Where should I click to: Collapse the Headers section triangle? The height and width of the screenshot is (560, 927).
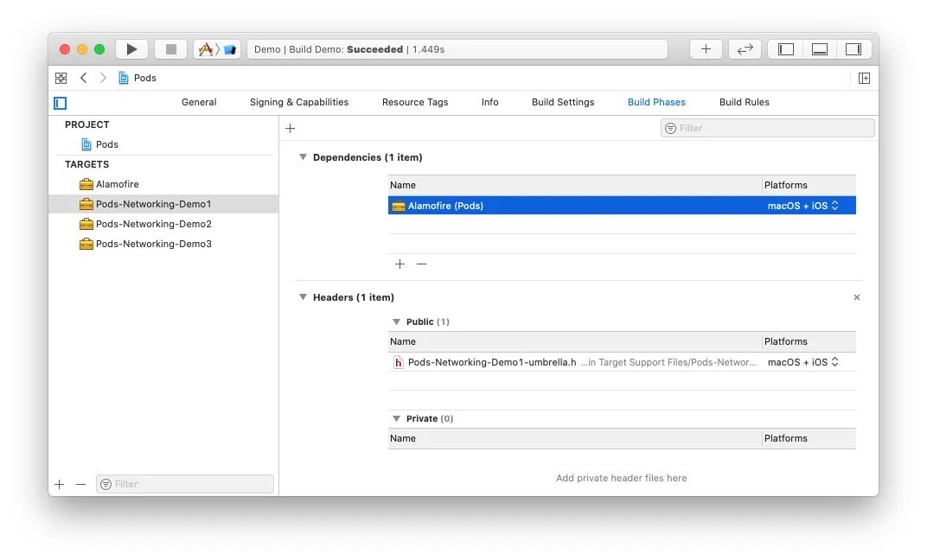(x=303, y=297)
